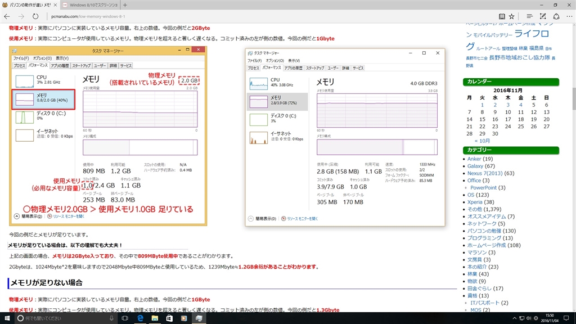This screenshot has width=576, height=324.
Task: Open オプション(O) menu in white Task Manager
Action: coord(274,61)
